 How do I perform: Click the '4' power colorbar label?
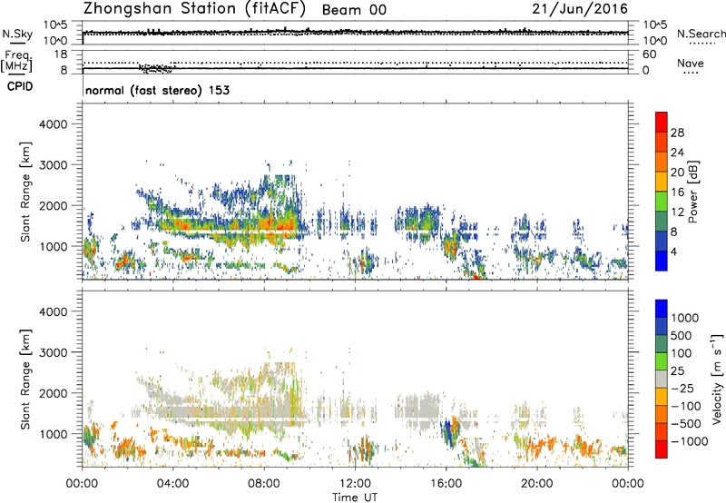point(673,252)
